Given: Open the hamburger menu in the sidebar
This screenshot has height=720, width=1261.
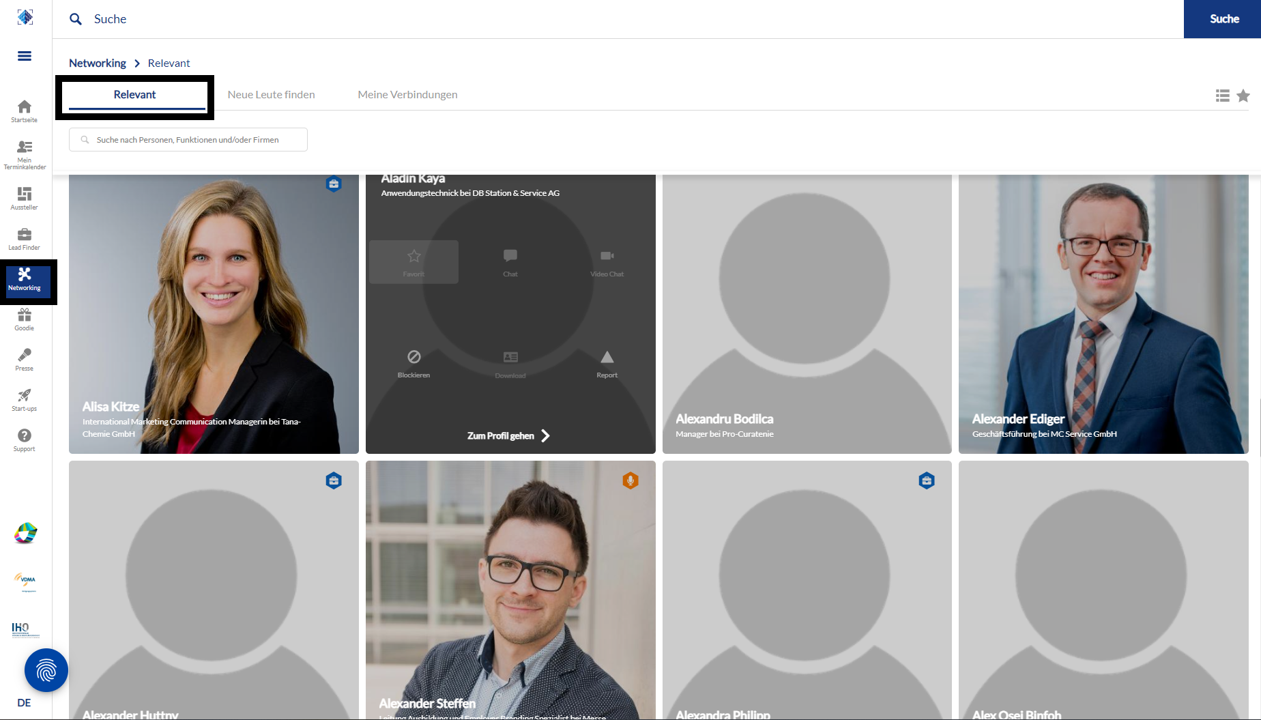Looking at the screenshot, I should point(25,56).
